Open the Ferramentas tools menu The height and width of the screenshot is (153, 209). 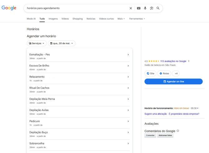137,19
